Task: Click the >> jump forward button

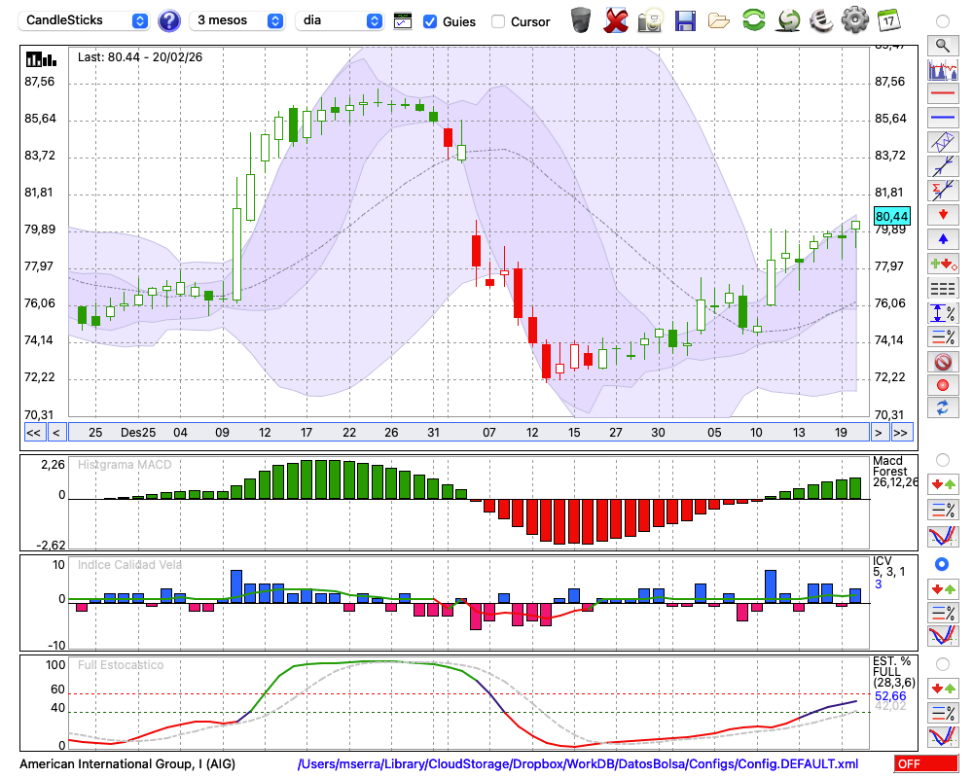Action: [x=902, y=432]
